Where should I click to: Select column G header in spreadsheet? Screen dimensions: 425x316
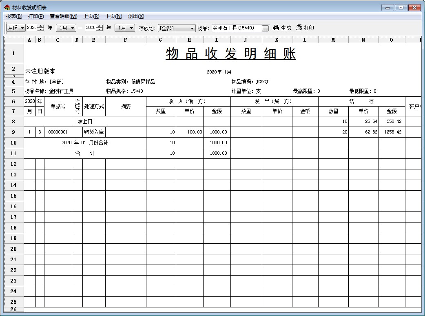point(161,40)
